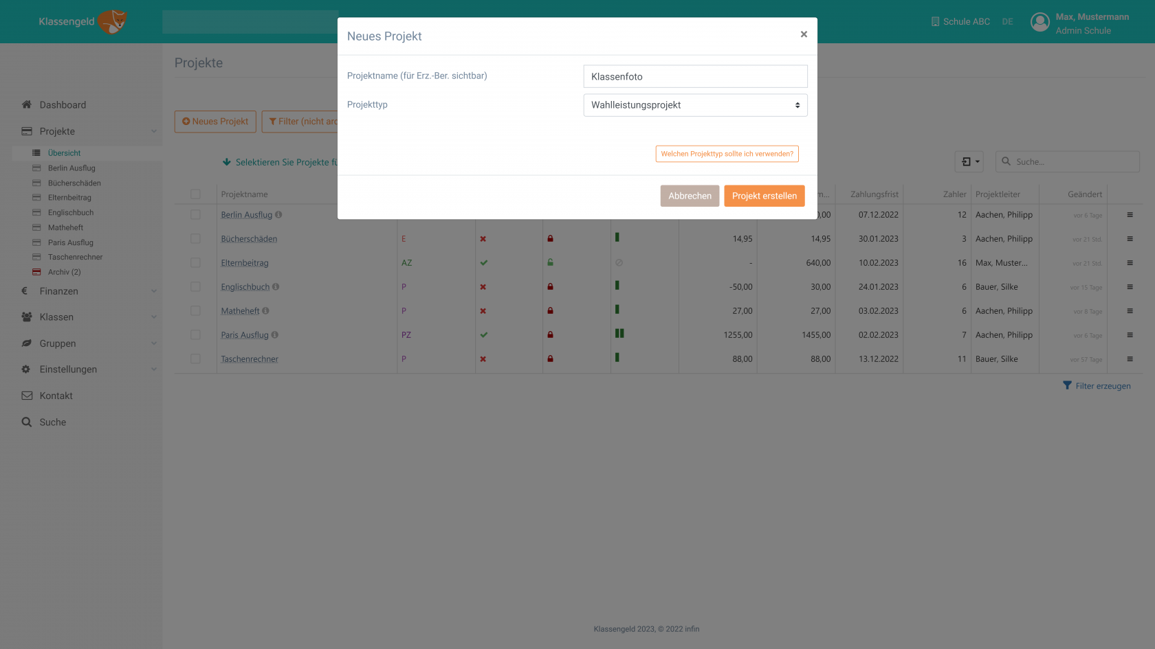Toggle checkbox for Elternbeitrag row

point(196,263)
